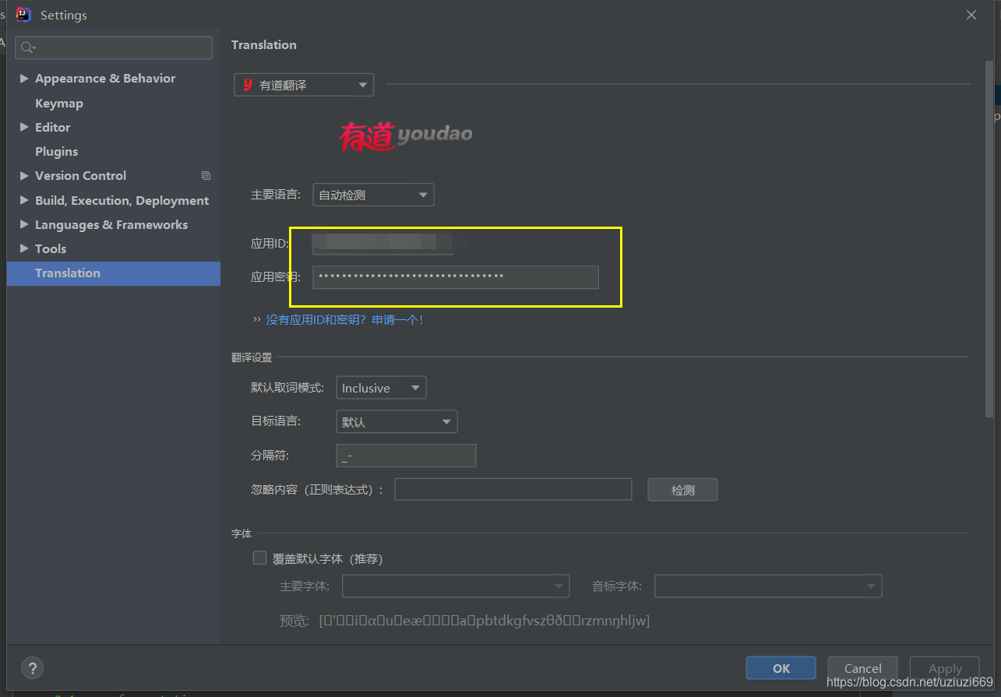Screen dimensions: 1001x697
Task: Expand Languages & Frameworks node
Action: coord(24,224)
